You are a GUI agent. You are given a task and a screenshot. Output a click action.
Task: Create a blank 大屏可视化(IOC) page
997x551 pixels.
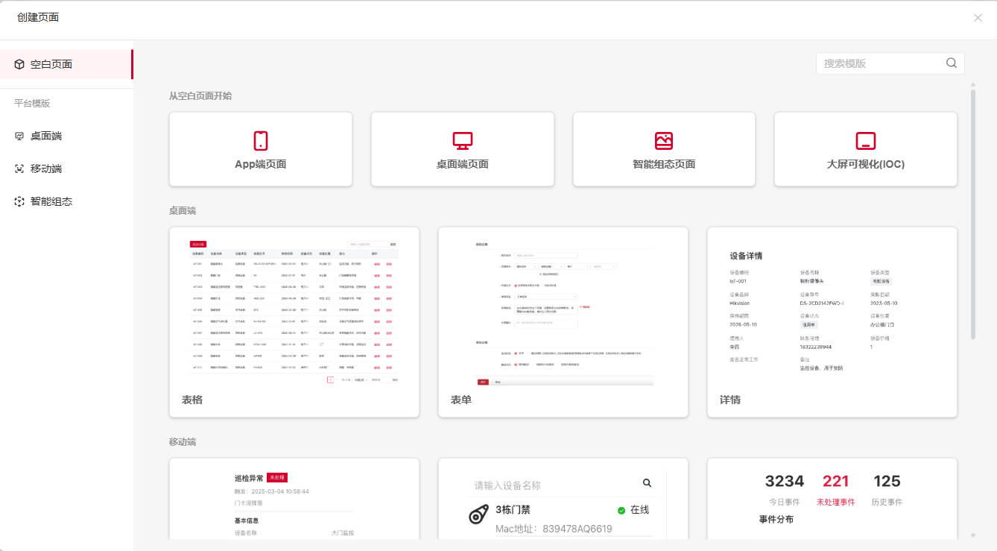tap(865, 148)
